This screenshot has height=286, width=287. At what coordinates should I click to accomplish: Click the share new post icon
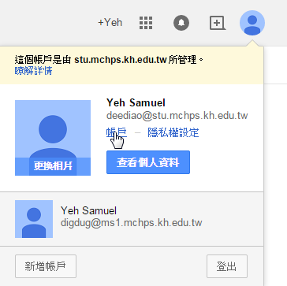pyautogui.click(x=218, y=23)
